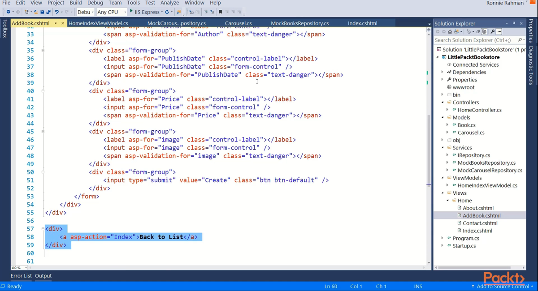Open the Build menu
This screenshot has width=538, height=291.
click(x=76, y=3)
